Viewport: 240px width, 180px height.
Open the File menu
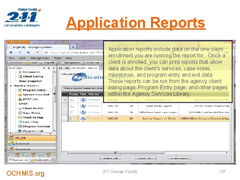tap(12, 58)
